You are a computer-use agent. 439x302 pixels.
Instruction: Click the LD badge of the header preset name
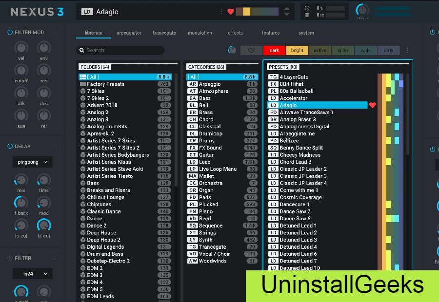click(87, 12)
